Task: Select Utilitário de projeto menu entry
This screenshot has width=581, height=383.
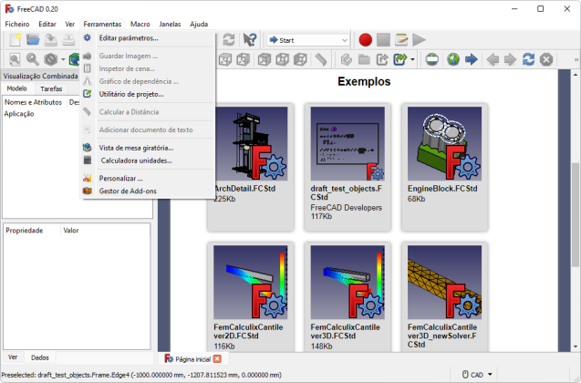Action: point(148,94)
